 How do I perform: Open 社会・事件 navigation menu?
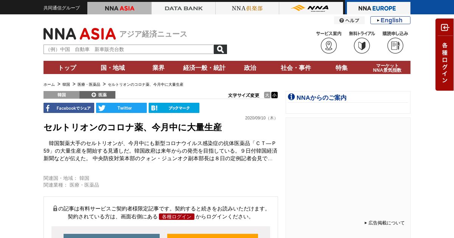coord(296,68)
